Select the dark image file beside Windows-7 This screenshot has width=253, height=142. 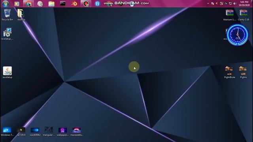[21, 131]
